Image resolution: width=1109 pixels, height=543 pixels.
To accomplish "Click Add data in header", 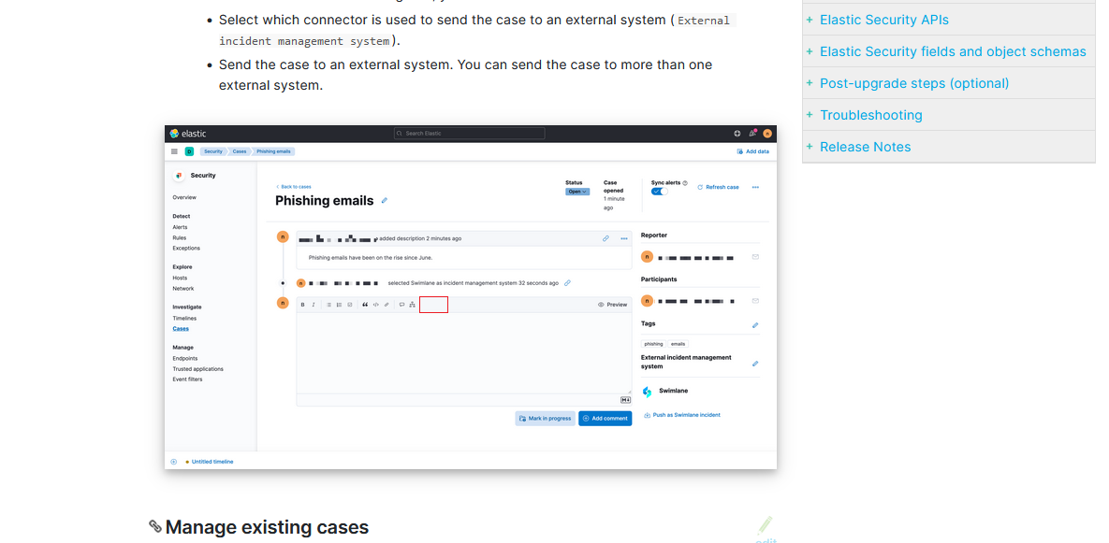I will (752, 151).
